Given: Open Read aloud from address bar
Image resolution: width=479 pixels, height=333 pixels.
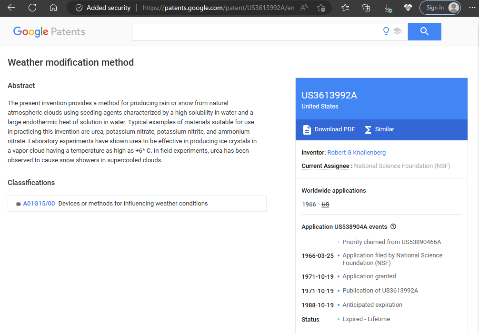Looking at the screenshot, I should [304, 8].
